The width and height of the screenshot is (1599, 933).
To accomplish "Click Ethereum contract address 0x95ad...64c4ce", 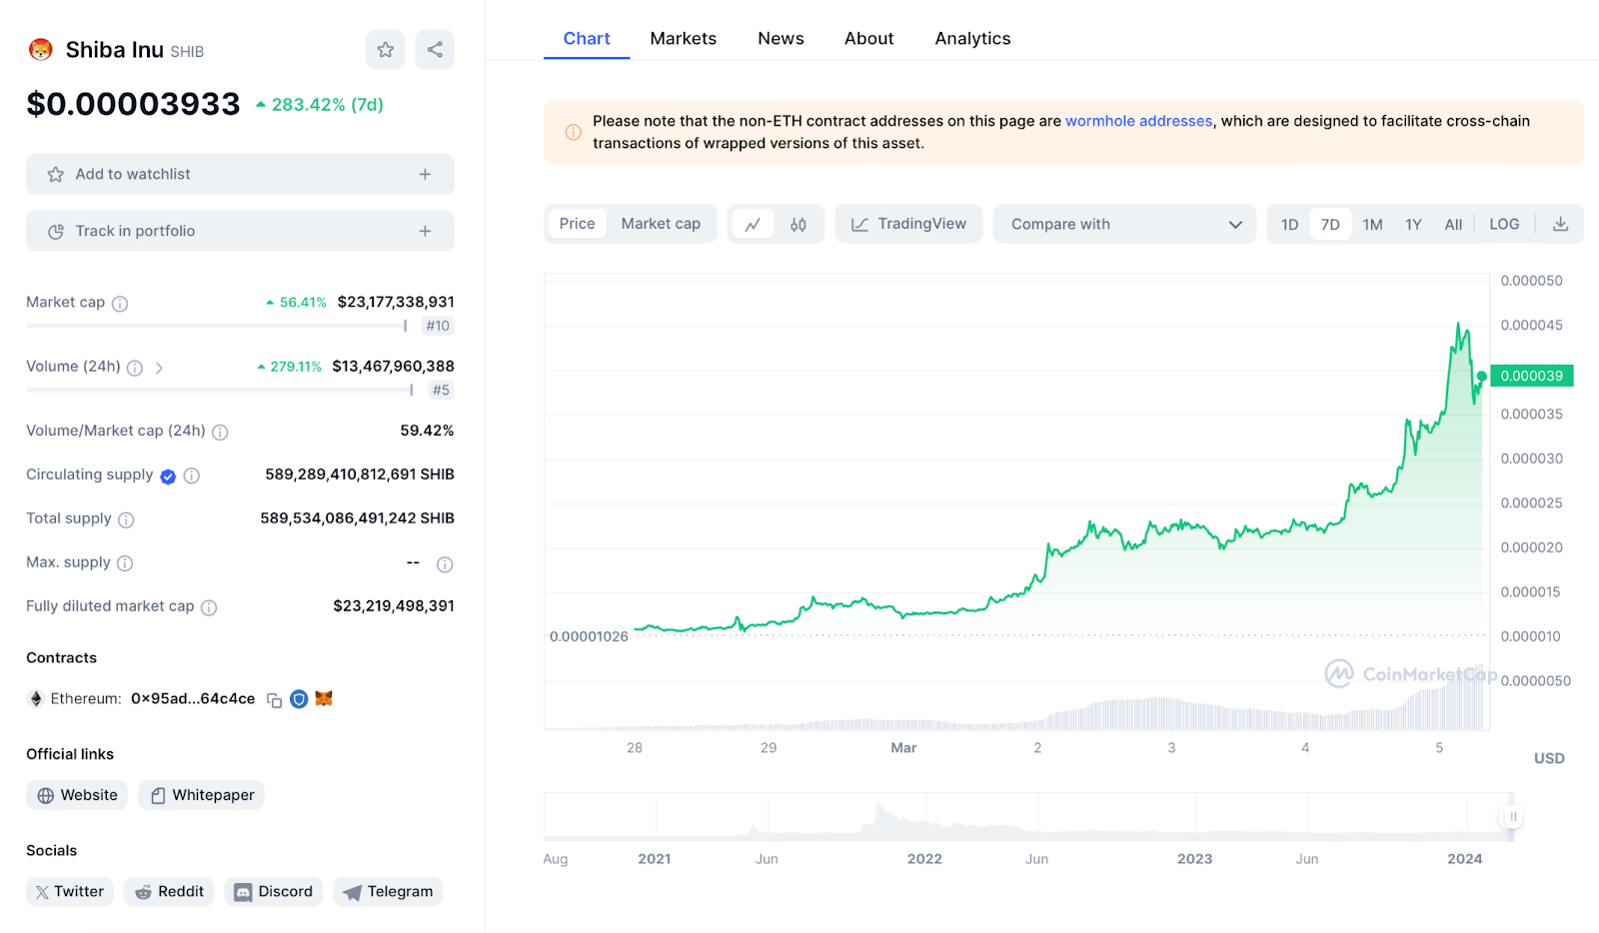I will coord(193,698).
